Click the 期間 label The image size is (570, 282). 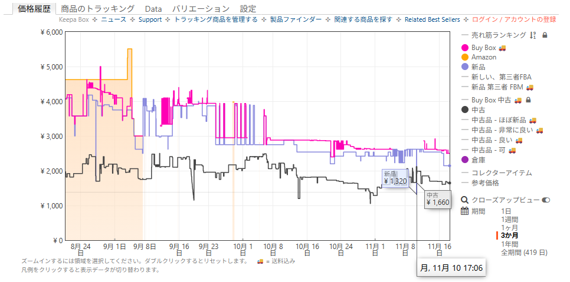pos(478,211)
